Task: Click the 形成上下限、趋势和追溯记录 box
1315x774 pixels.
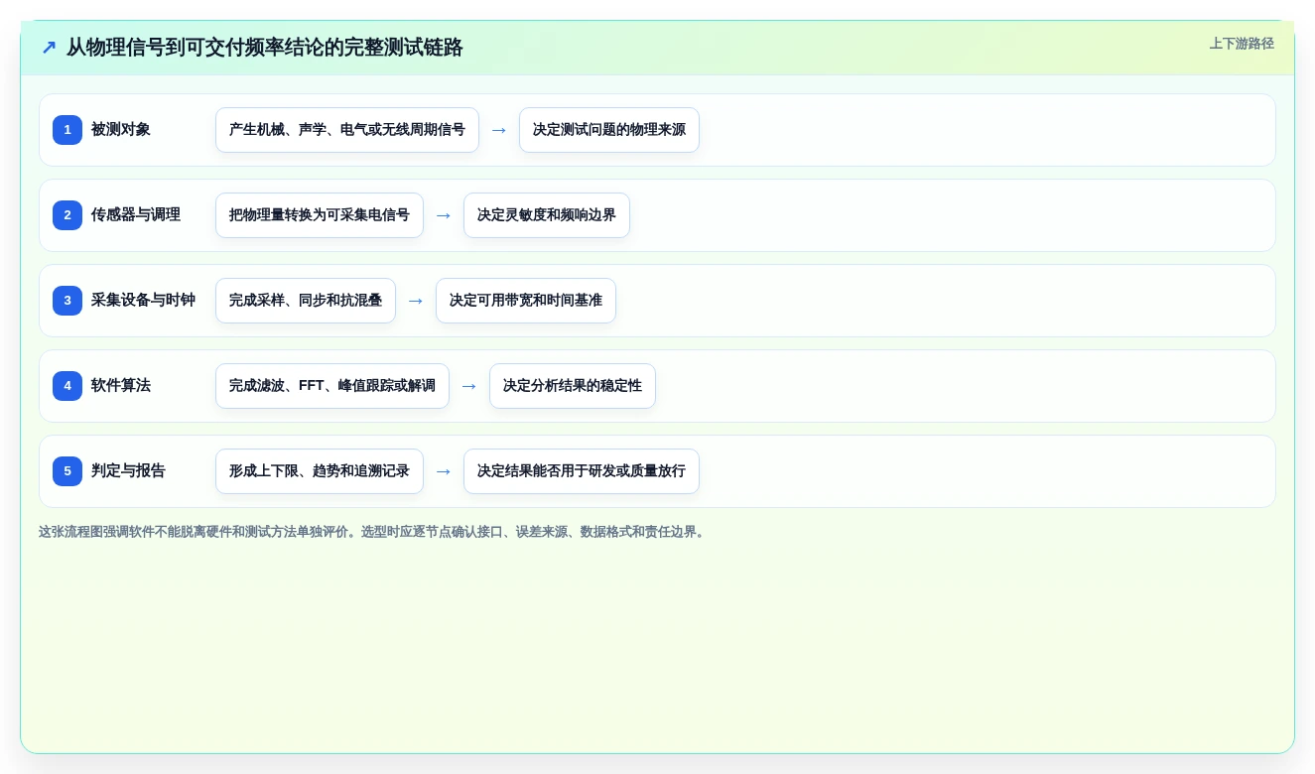Action: pyautogui.click(x=320, y=471)
